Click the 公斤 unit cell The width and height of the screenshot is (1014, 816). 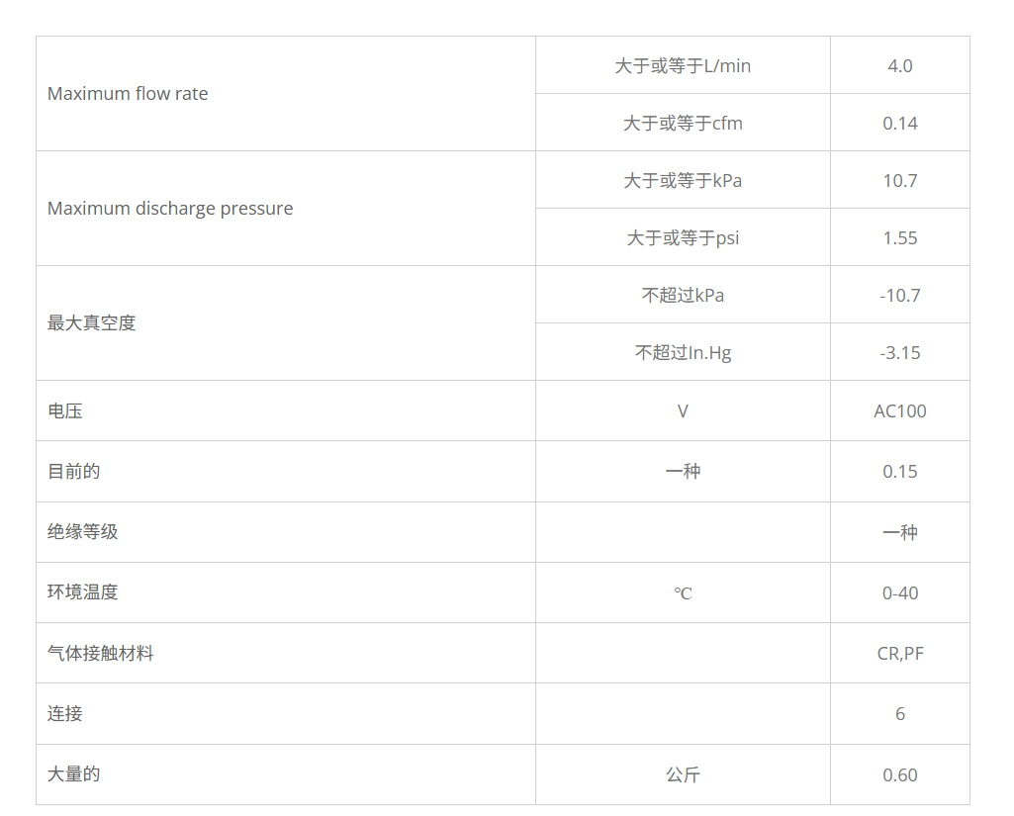point(683,775)
